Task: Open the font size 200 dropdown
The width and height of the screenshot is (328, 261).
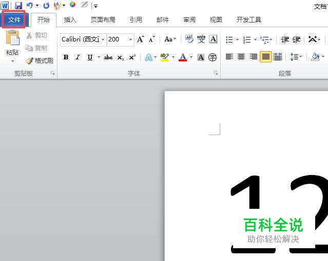Action: [x=130, y=39]
